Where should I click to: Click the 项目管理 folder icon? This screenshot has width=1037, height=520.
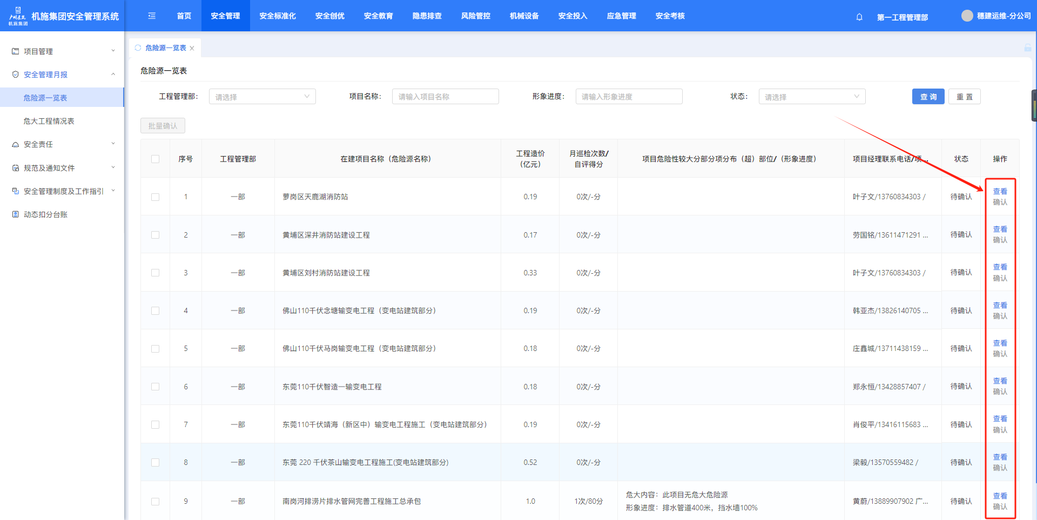[x=15, y=51]
